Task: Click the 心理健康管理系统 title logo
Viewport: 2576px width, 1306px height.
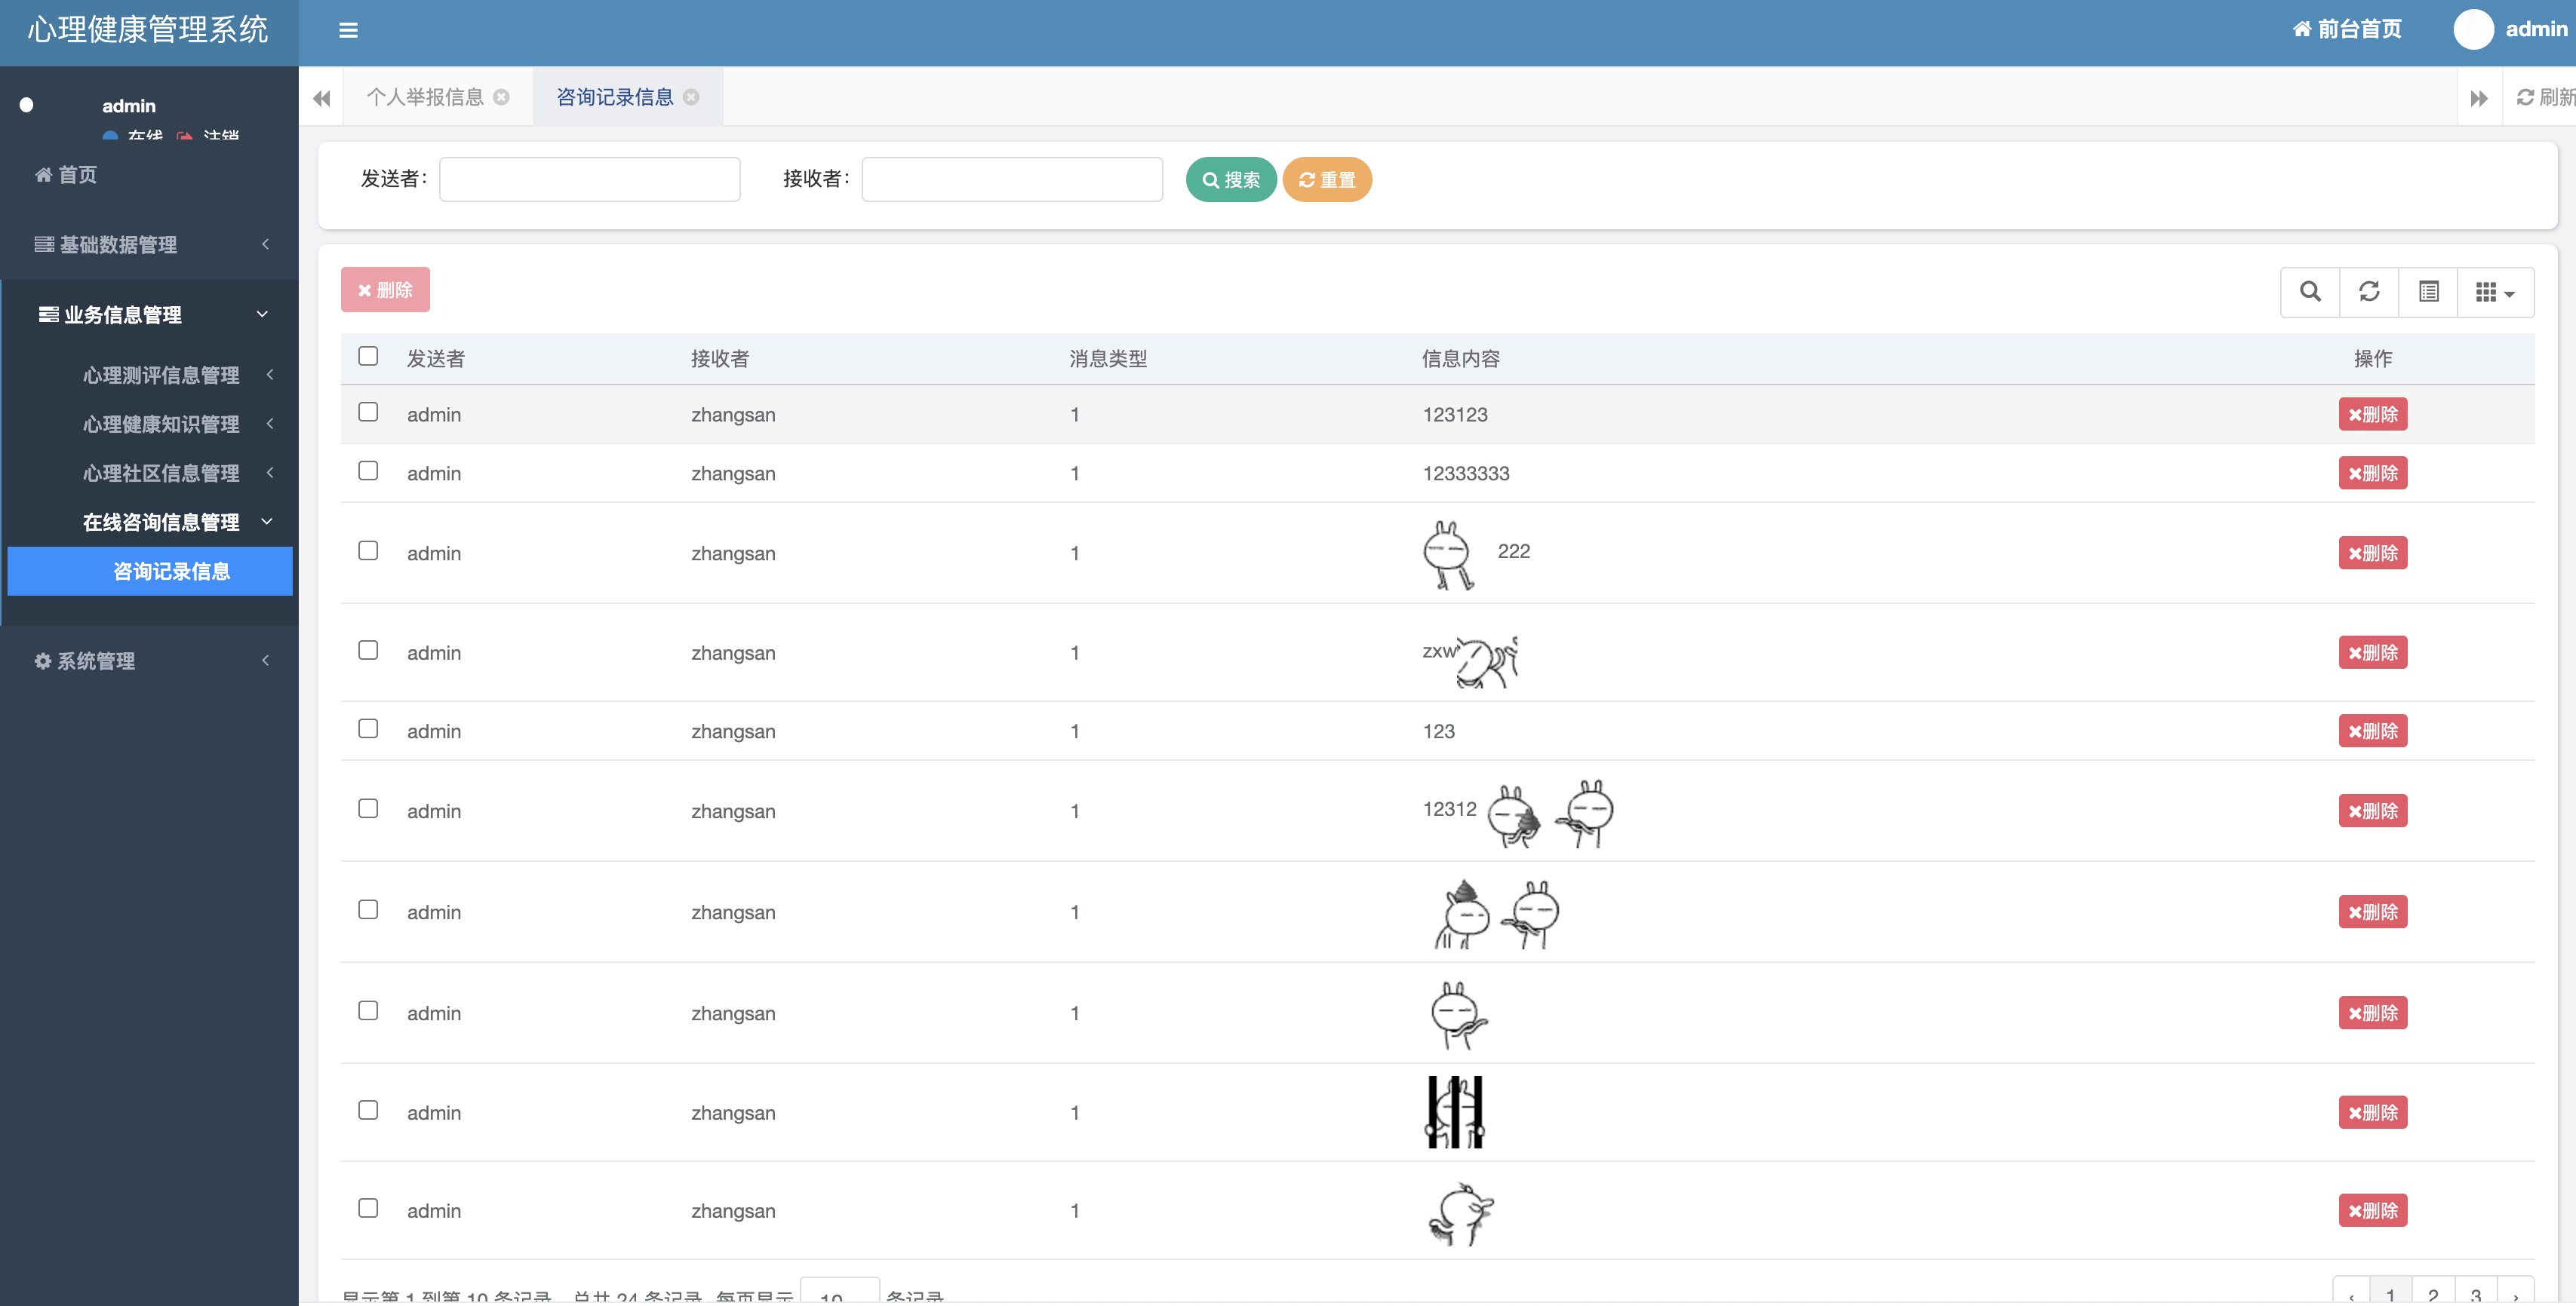Action: (148, 30)
